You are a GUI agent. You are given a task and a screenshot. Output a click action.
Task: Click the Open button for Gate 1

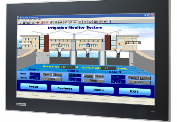pyautogui.click(x=47, y=74)
